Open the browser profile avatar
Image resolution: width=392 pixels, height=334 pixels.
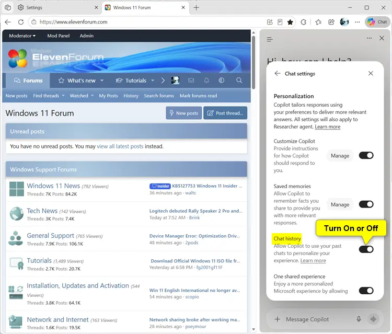[344, 22]
